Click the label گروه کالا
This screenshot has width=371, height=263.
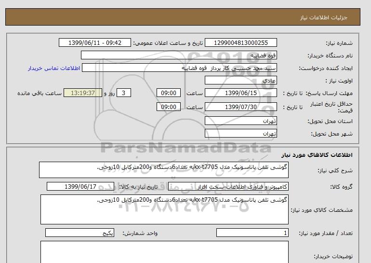(341, 187)
